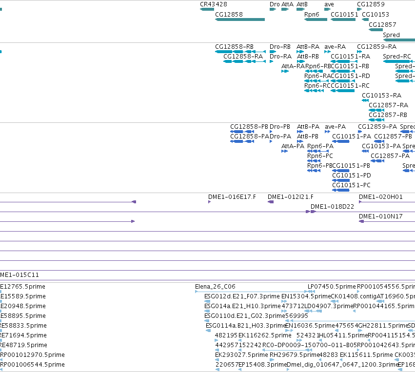Screen dimensions: 415x372
Task: Click the Elena_26_C06 EST label
Action: (215, 287)
